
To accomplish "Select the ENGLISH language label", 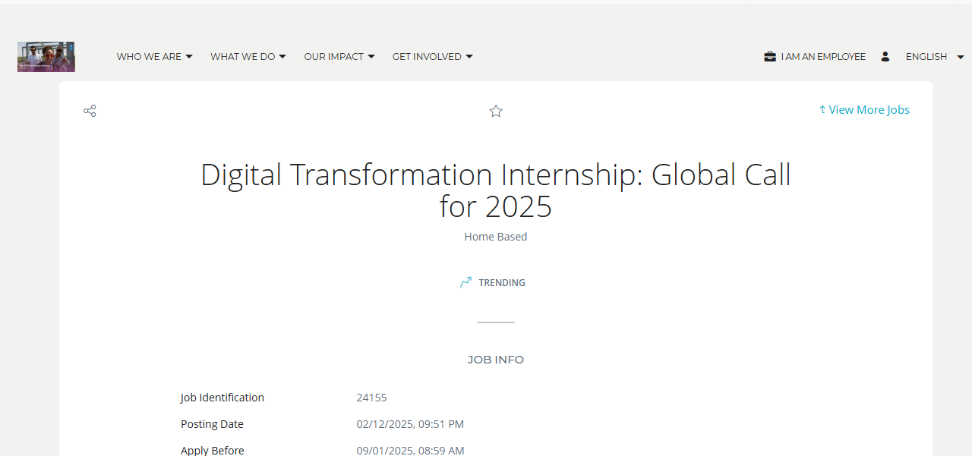I will pos(926,57).
